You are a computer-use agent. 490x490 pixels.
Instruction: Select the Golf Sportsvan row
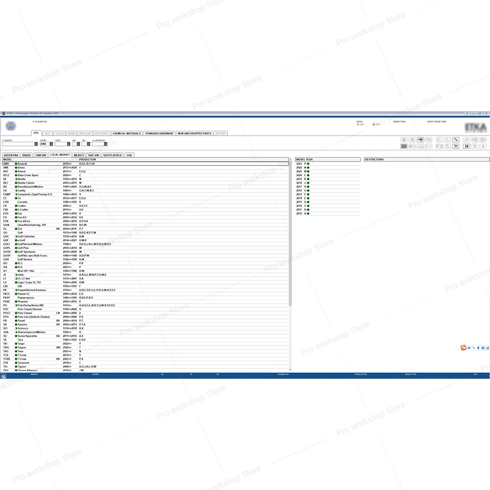[x=146, y=252]
